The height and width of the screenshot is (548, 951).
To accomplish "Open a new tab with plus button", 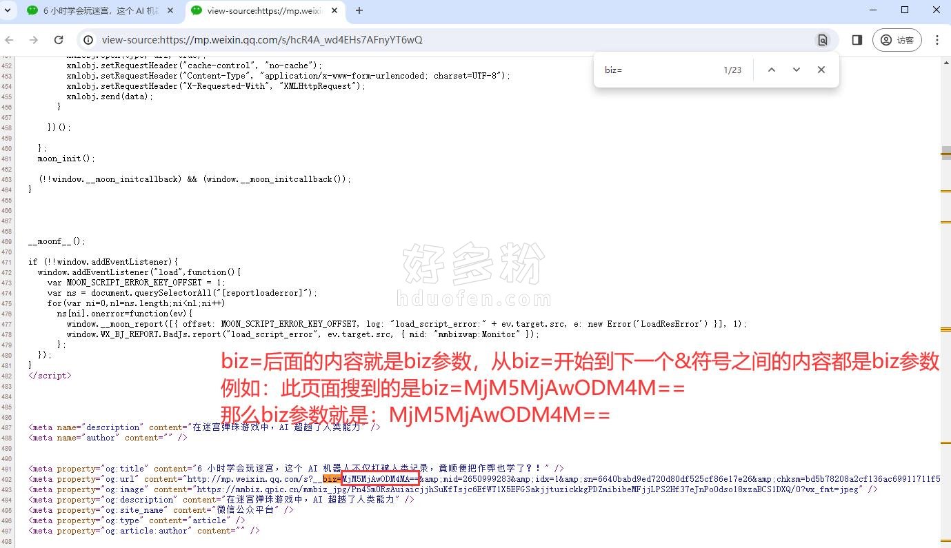I will tap(359, 10).
